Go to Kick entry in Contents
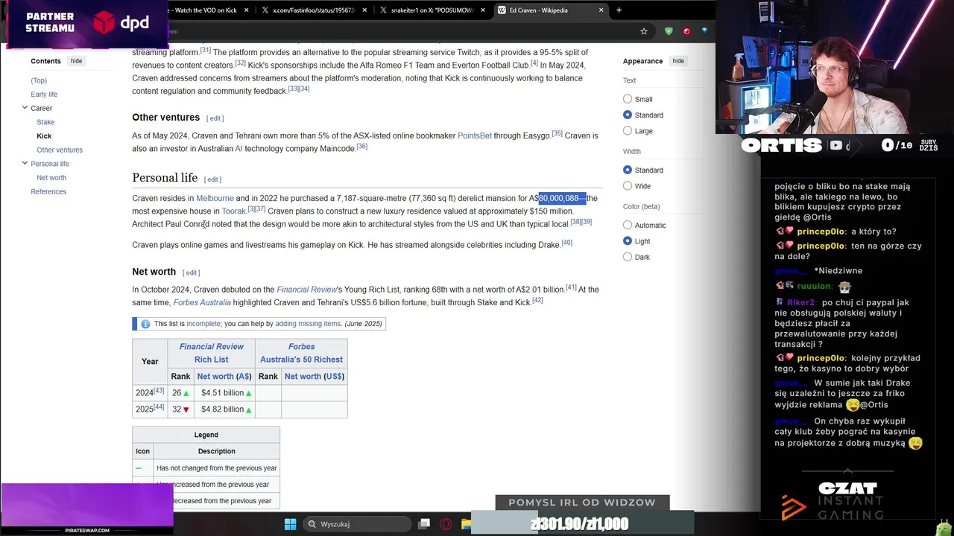 pos(44,136)
